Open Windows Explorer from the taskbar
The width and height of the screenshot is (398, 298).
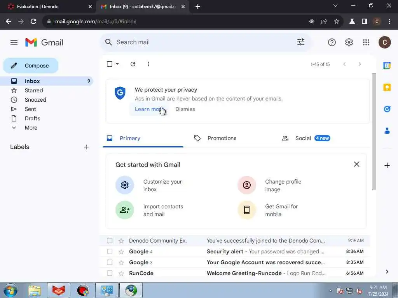coord(35,291)
